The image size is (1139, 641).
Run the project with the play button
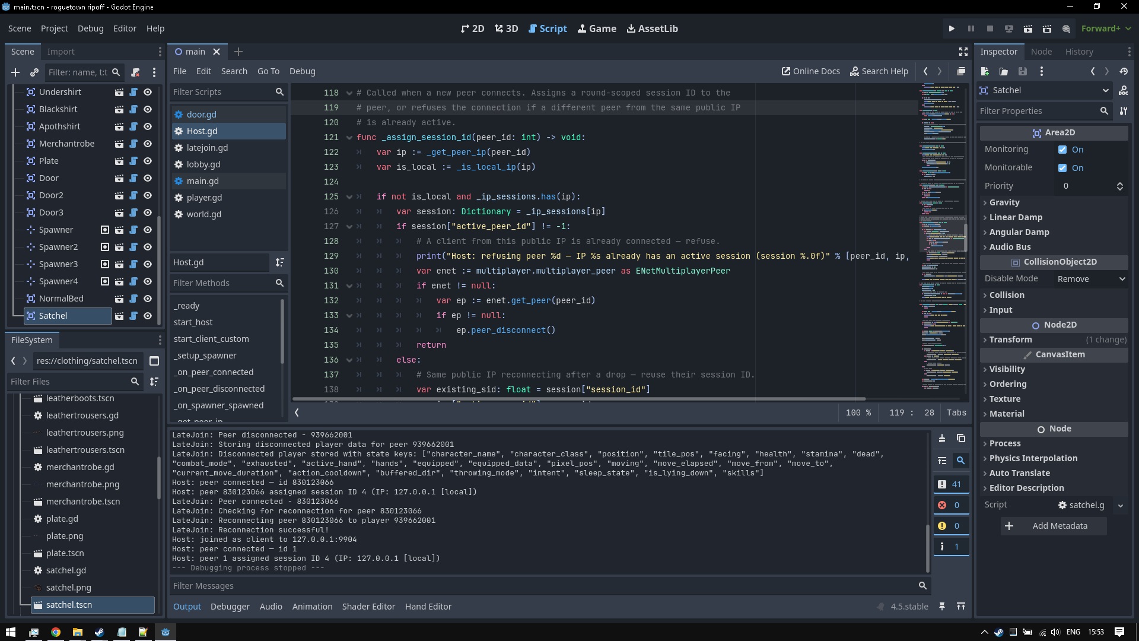coord(952,28)
